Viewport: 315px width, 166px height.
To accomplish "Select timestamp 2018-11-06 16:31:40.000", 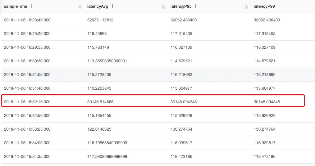I will tap(27, 88).
